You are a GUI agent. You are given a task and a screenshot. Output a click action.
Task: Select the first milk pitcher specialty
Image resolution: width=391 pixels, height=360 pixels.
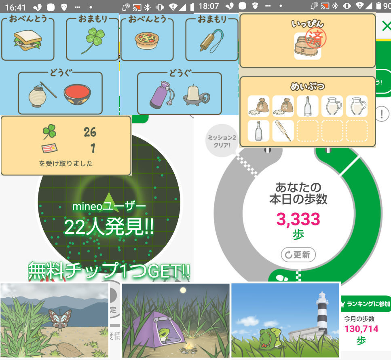pos(332,106)
